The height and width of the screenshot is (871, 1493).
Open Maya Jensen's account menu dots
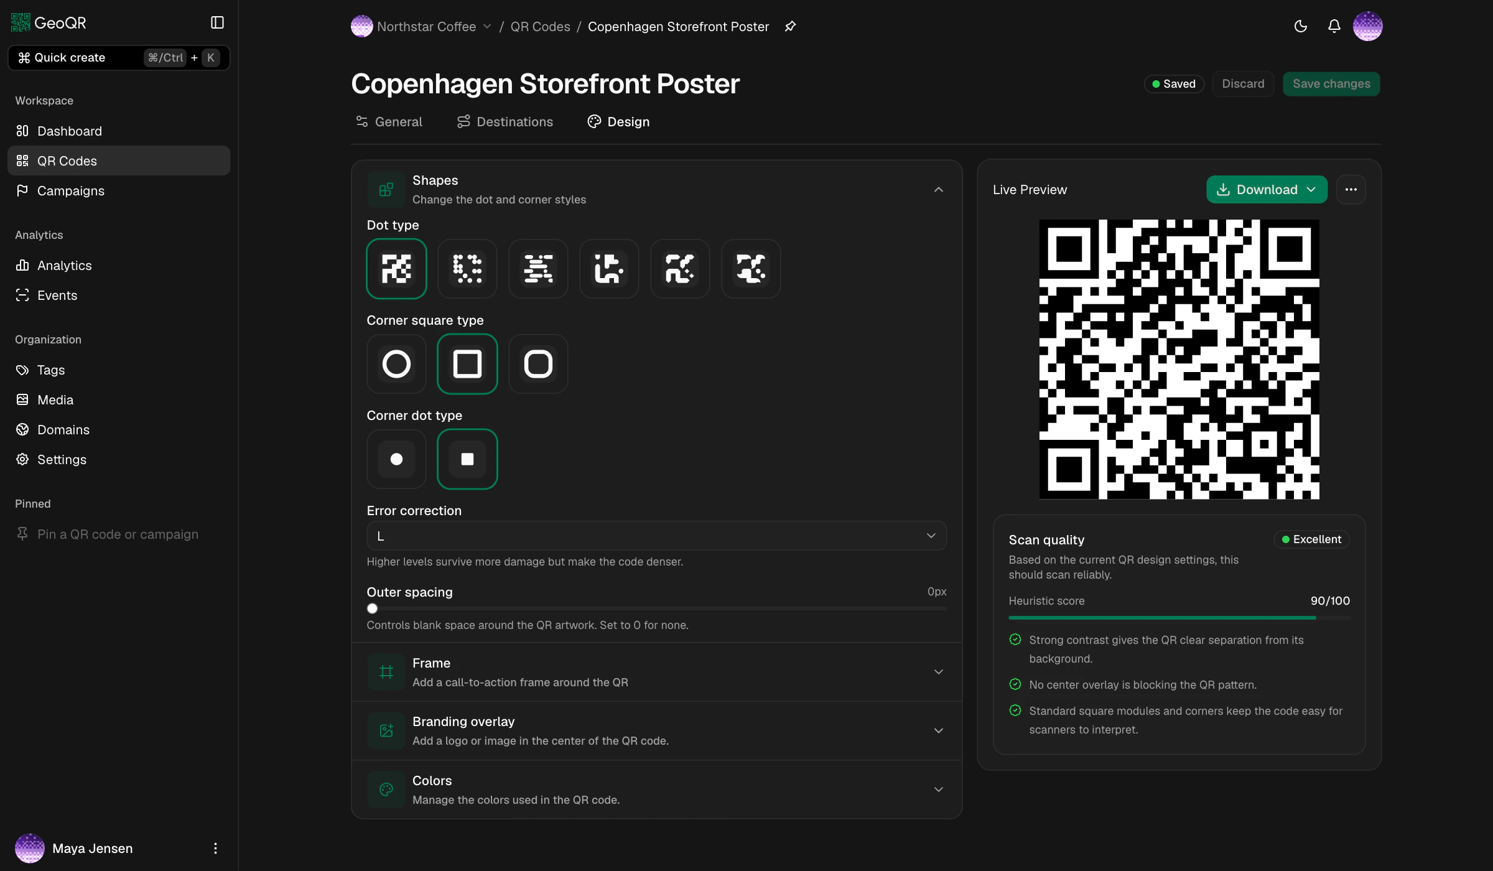coord(215,849)
